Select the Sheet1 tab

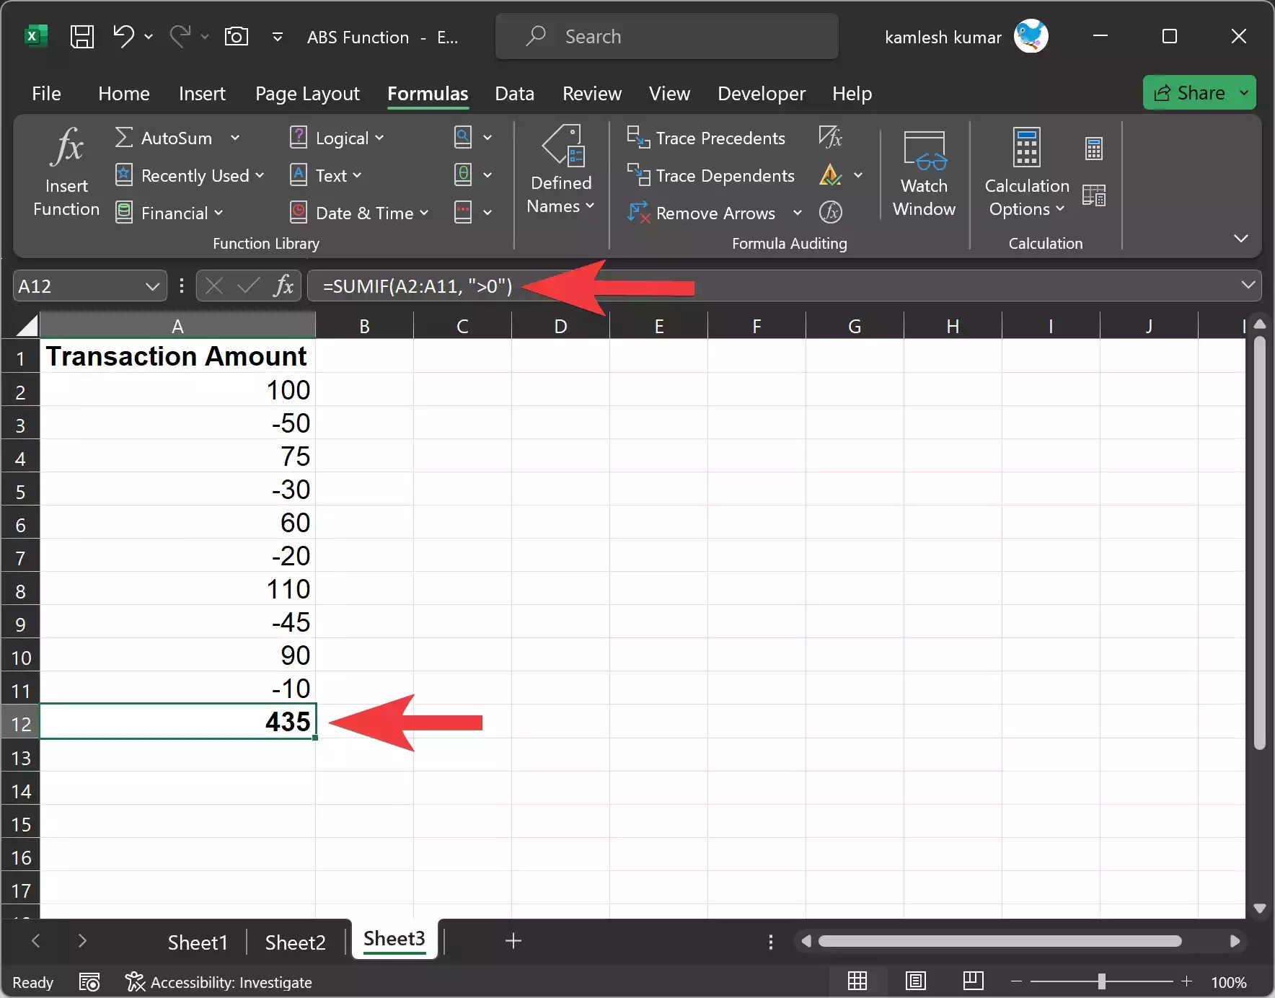(197, 941)
